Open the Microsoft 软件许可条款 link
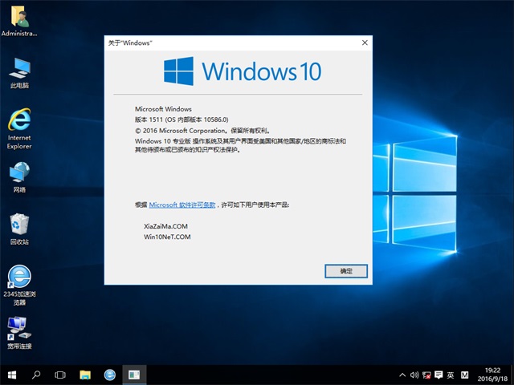 182,205
